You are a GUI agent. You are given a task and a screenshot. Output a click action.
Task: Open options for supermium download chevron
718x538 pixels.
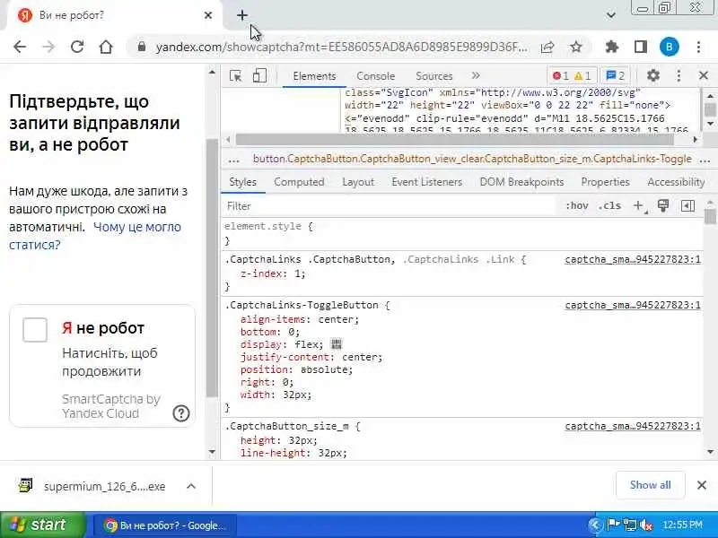point(191,486)
